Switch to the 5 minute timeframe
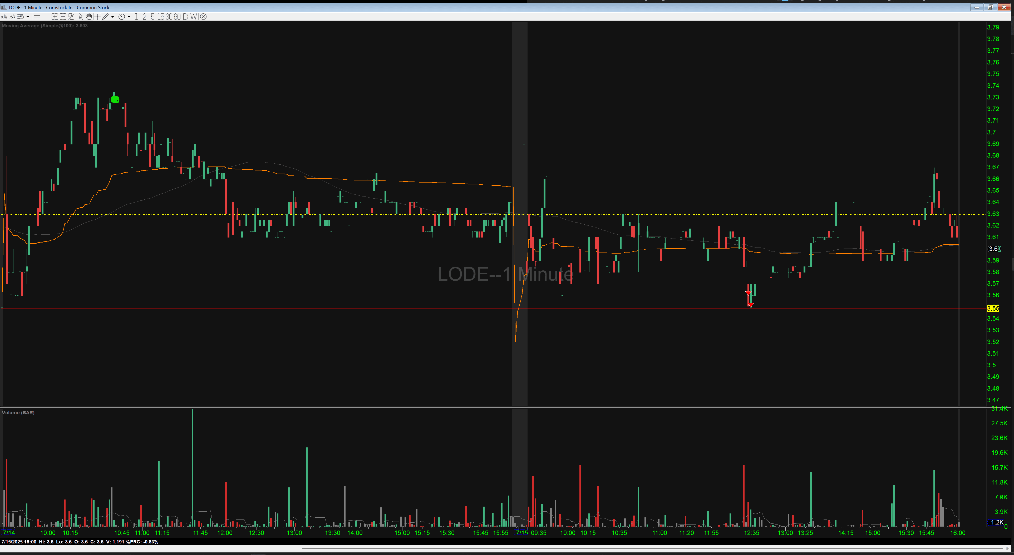 pyautogui.click(x=153, y=17)
